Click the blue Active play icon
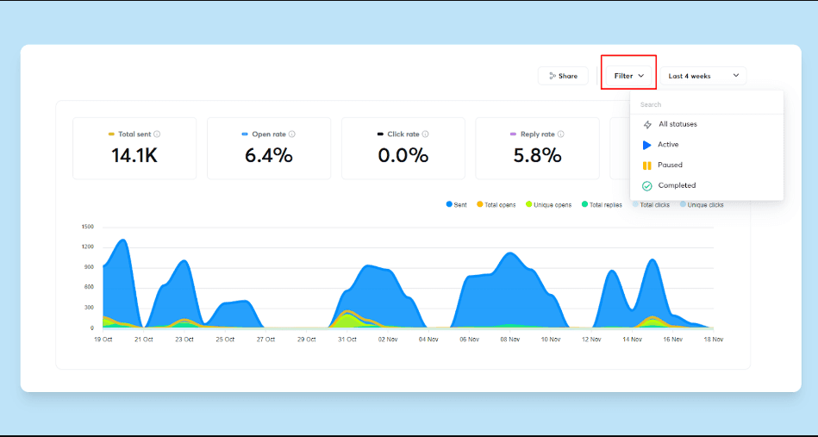This screenshot has width=818, height=437. (x=646, y=145)
